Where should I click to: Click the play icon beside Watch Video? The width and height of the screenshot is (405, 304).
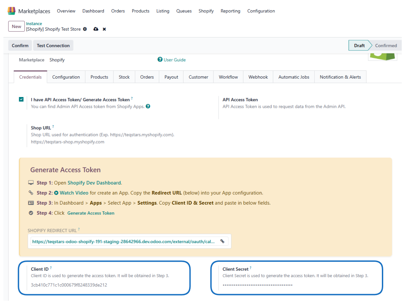point(56,193)
